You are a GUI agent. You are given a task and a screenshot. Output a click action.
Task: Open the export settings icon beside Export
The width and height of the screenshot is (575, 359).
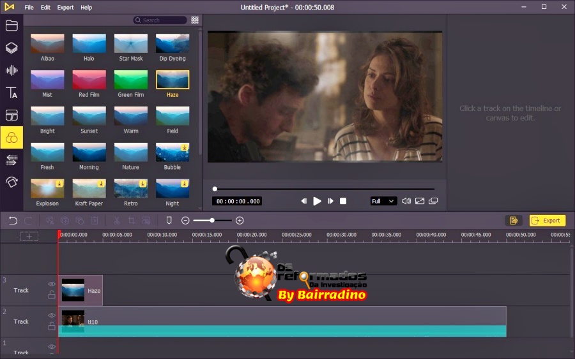[514, 221]
